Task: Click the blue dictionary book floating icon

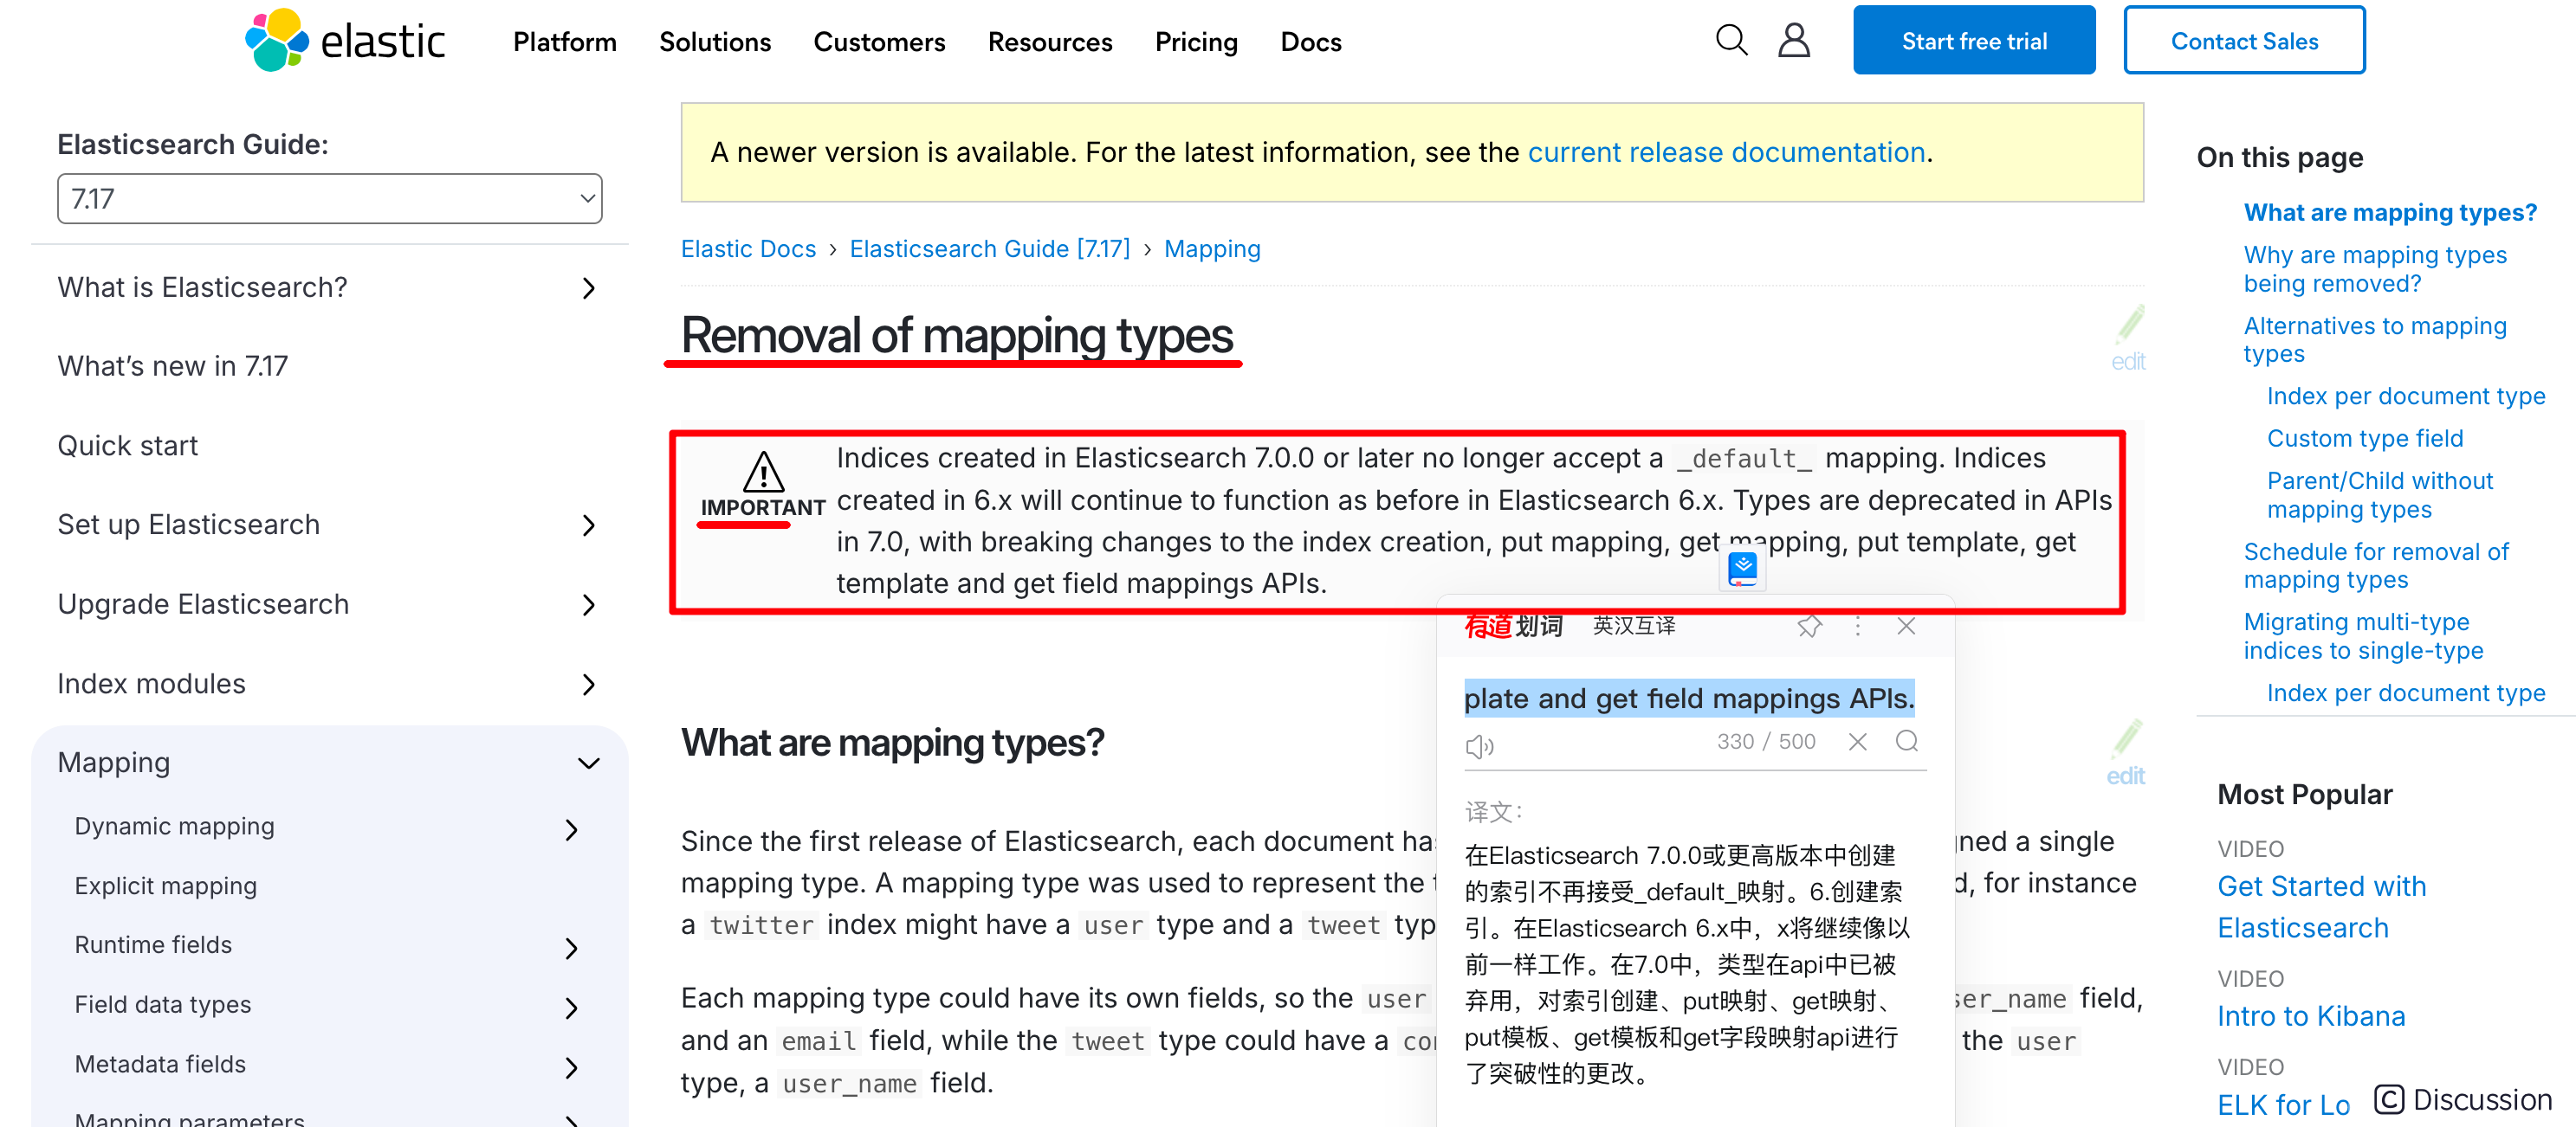Action: pos(1743,570)
